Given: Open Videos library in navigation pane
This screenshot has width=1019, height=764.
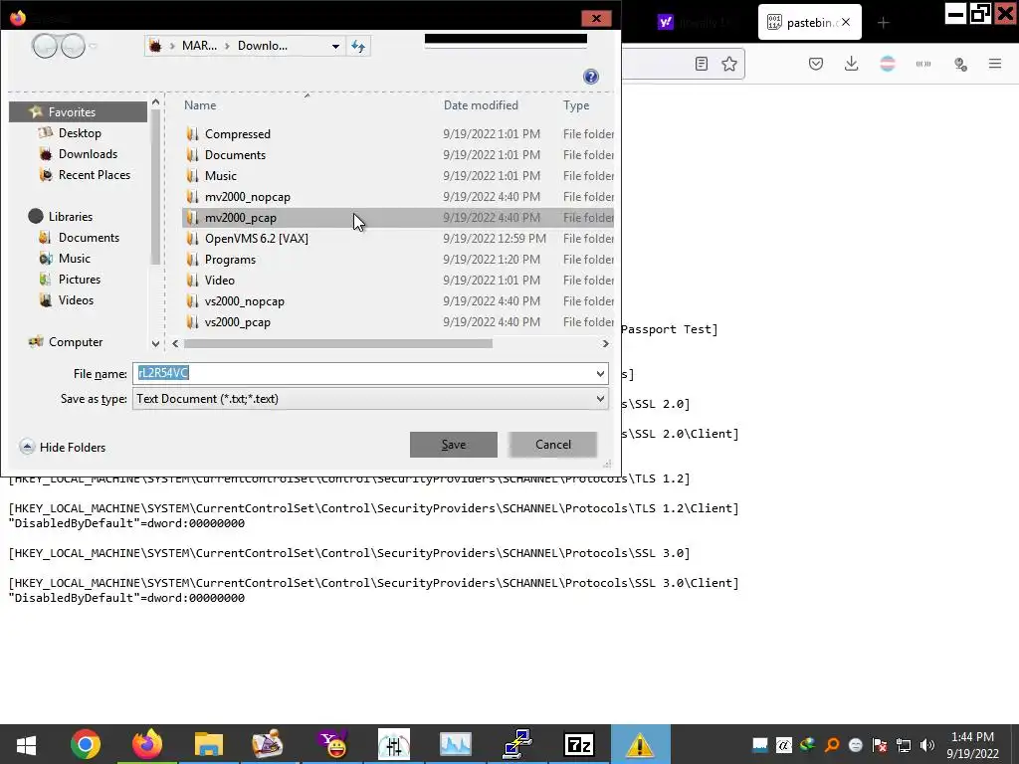Looking at the screenshot, I should coord(76,300).
